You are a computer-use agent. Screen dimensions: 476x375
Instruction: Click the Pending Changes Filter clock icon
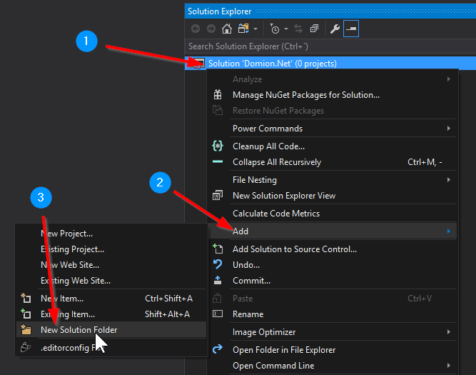[x=275, y=29]
